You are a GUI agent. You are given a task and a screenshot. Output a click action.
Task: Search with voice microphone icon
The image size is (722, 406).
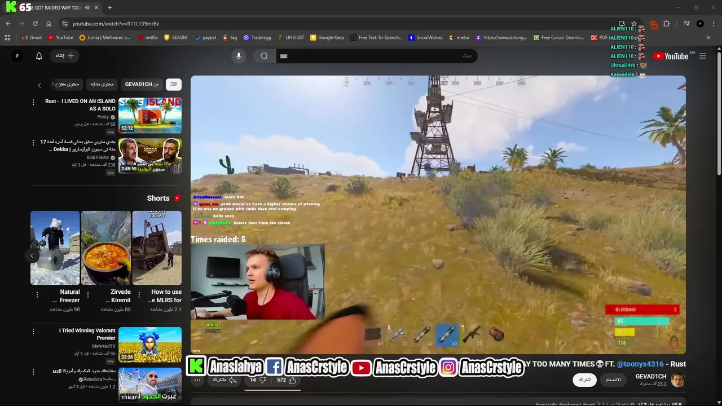(x=239, y=56)
